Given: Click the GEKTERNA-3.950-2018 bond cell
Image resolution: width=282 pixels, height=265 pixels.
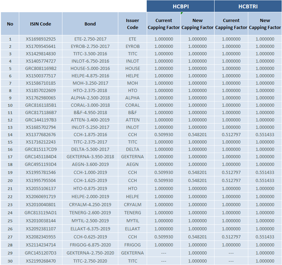Looking at the screenshot, I should tap(90, 157).
